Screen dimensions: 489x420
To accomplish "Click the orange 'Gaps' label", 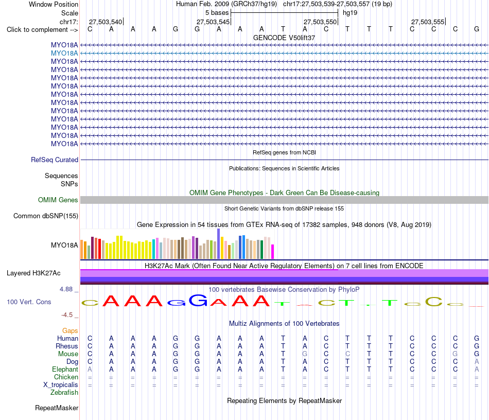I will [70, 330].
